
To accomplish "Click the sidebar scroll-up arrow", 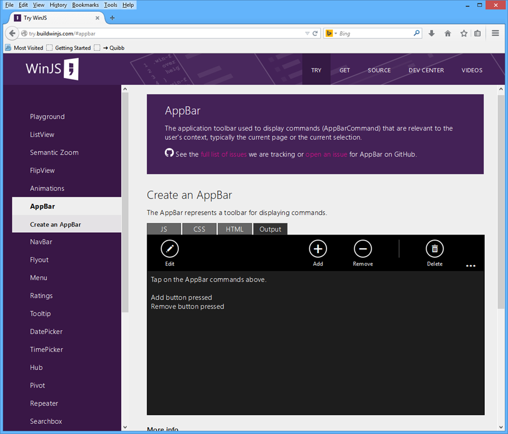I will pos(126,89).
